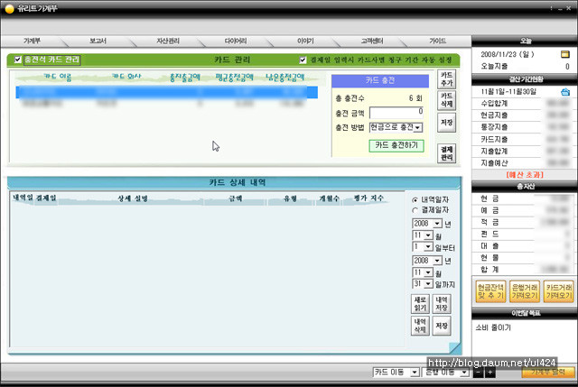Open the end month 11 dropdown

(x=428, y=272)
